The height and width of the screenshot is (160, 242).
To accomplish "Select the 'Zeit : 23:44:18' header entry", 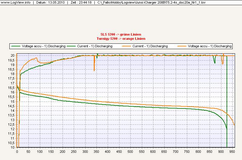I will pyautogui.click(x=81, y=2).
